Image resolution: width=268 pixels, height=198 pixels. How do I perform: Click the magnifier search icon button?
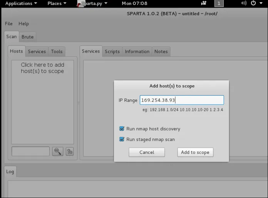click(58, 152)
